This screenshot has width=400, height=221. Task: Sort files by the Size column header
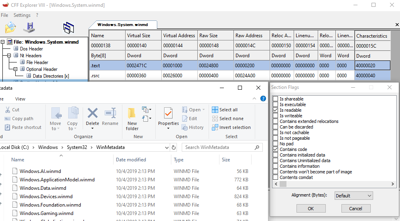[x=235, y=160]
